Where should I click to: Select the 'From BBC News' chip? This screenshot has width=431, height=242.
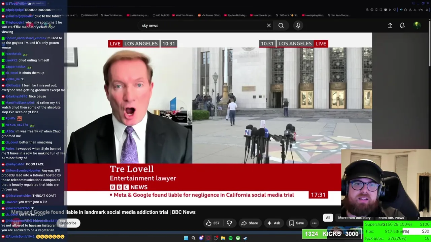(x=391, y=217)
